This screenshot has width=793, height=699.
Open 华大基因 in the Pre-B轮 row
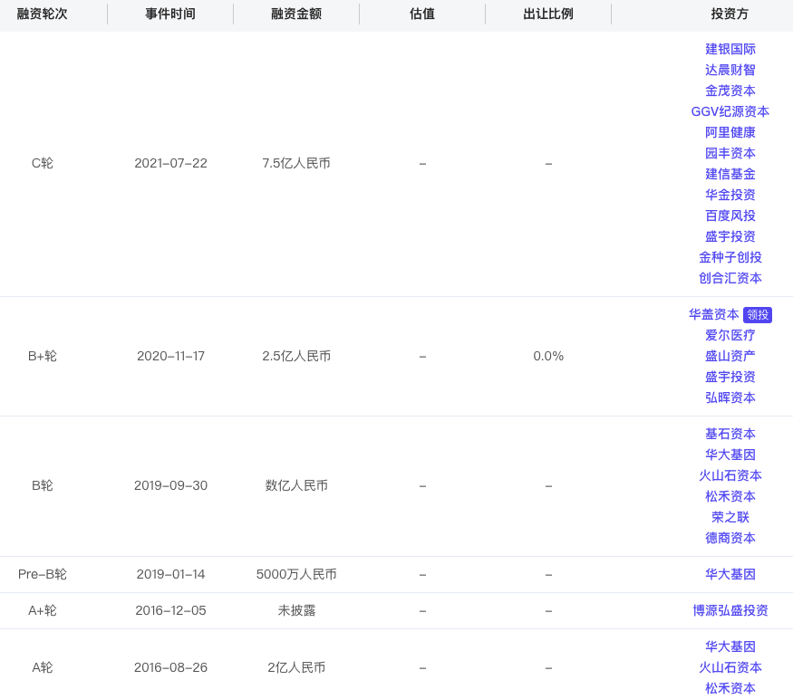pyautogui.click(x=730, y=574)
